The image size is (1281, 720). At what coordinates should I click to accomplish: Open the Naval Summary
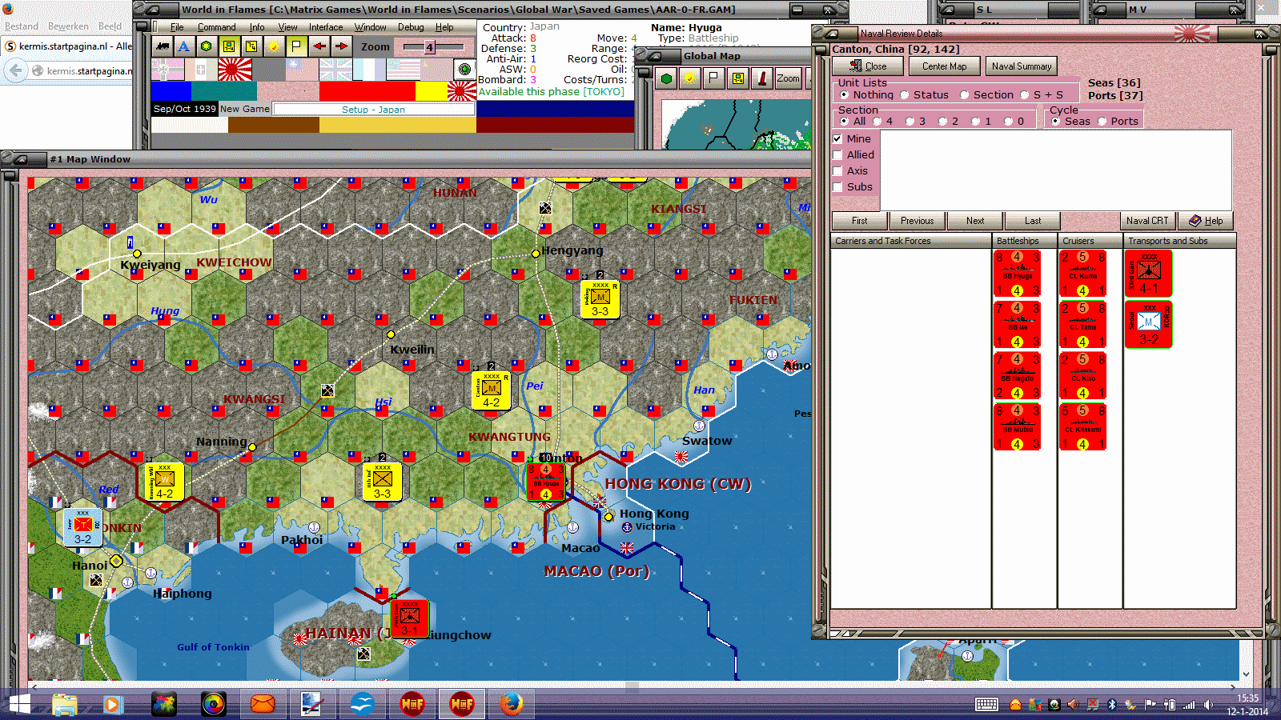coord(1022,66)
